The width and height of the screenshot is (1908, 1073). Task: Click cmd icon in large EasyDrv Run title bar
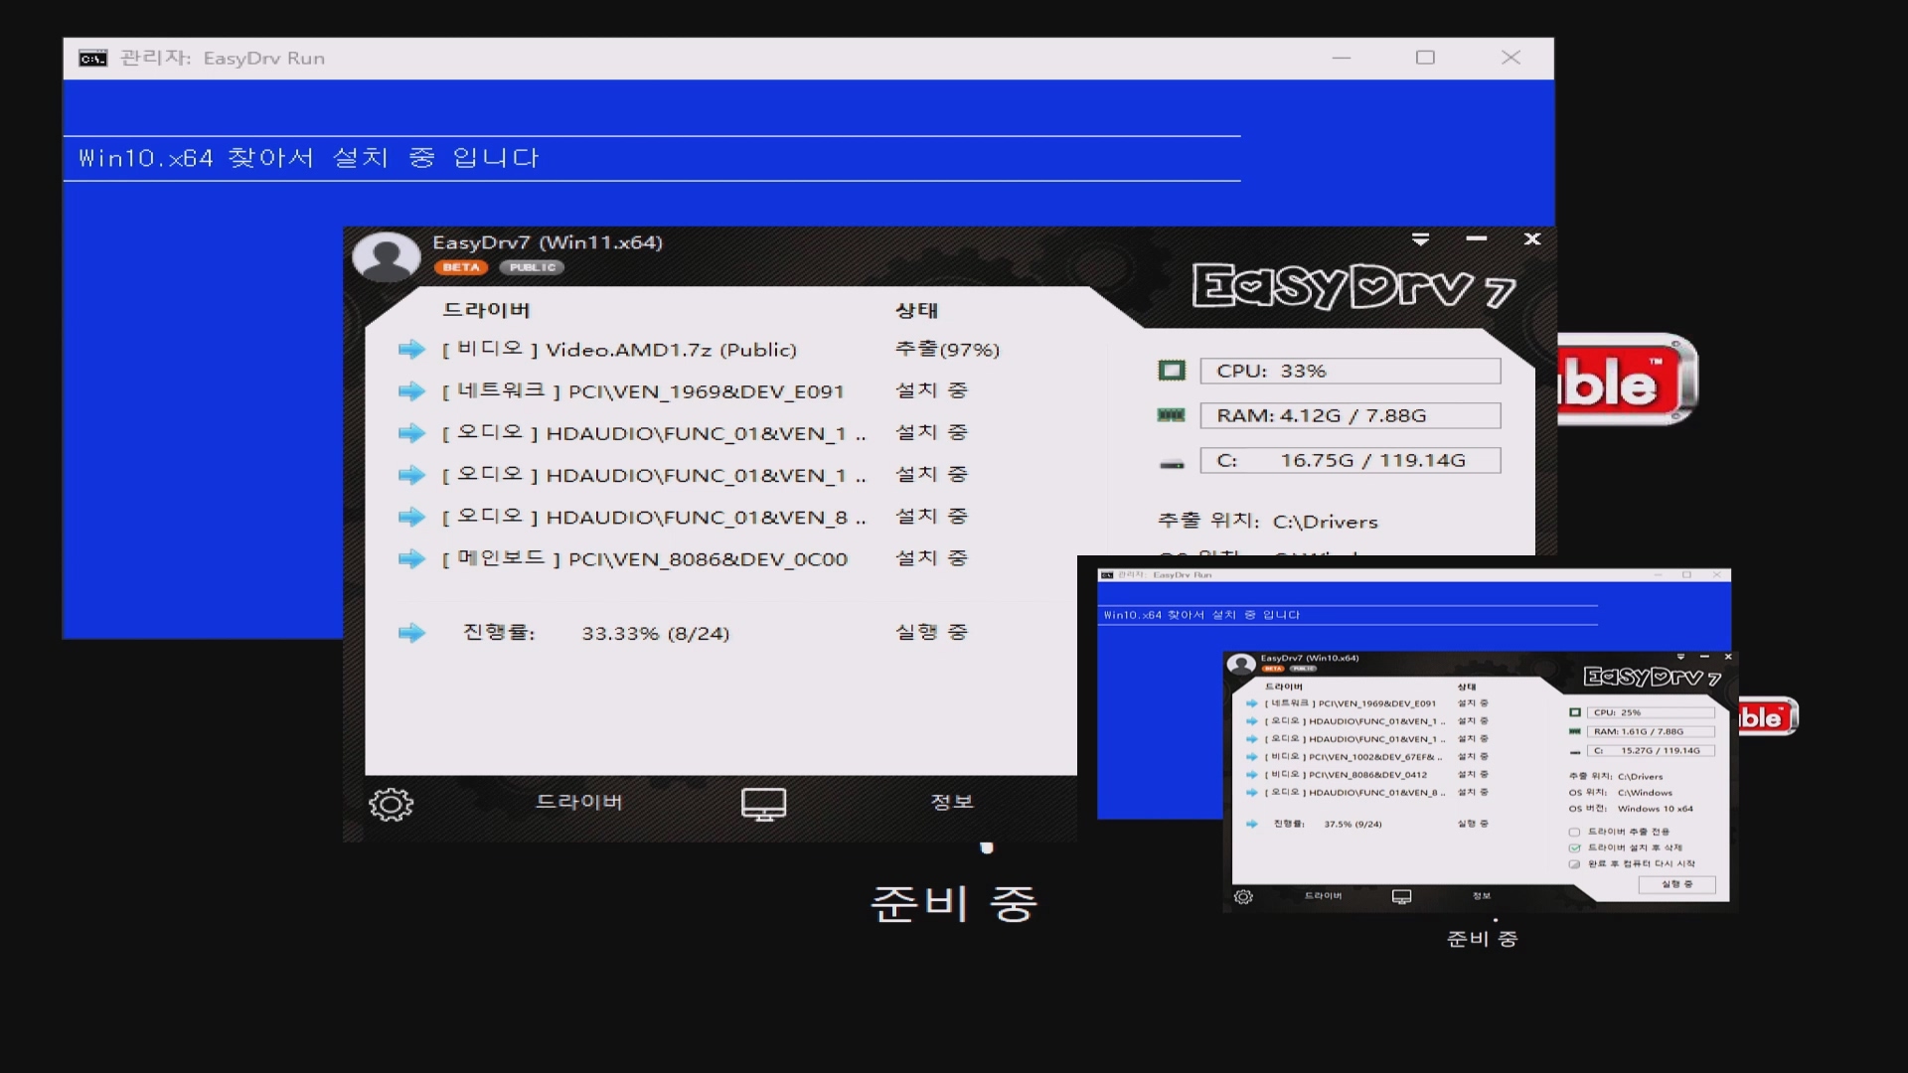[92, 59]
